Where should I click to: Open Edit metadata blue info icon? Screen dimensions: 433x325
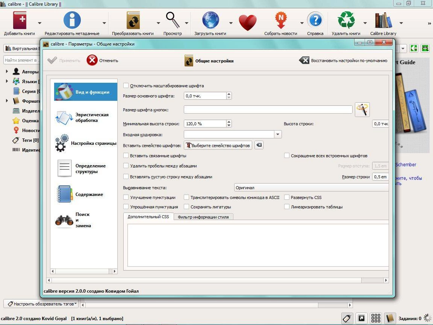tap(72, 20)
